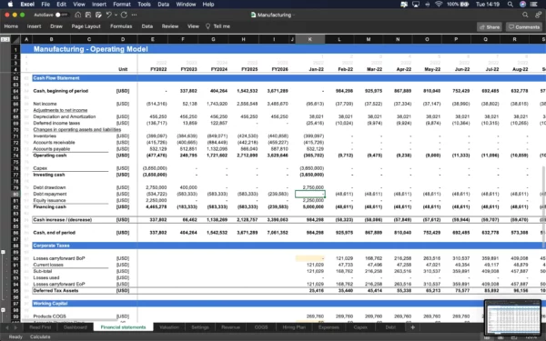Click the Save As (pencil) icon in title bar
The height and width of the screenshot is (341, 546).
coord(98,15)
